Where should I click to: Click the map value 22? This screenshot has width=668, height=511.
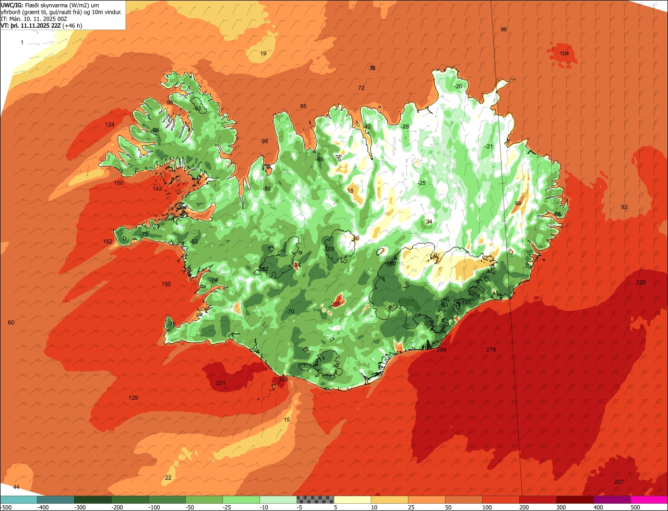[x=168, y=478]
